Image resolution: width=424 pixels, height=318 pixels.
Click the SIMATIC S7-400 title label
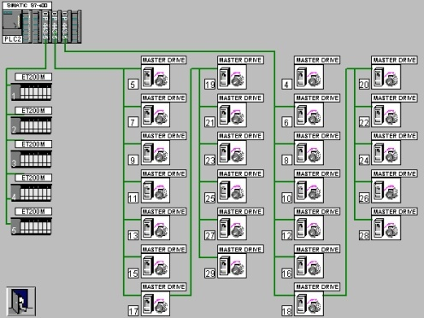click(x=27, y=5)
